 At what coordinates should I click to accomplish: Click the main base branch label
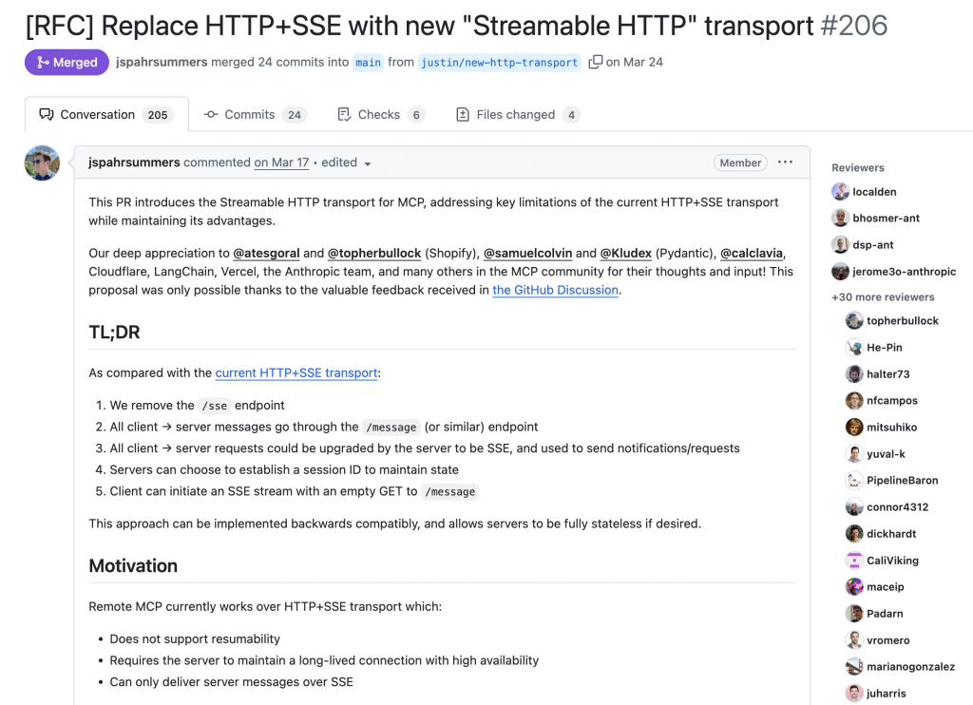click(369, 63)
